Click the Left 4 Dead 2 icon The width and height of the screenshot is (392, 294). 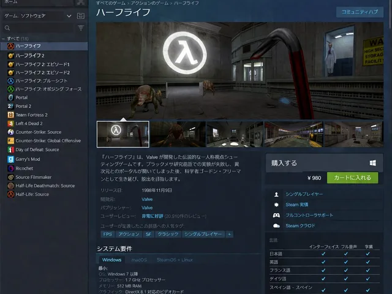[x=11, y=124]
